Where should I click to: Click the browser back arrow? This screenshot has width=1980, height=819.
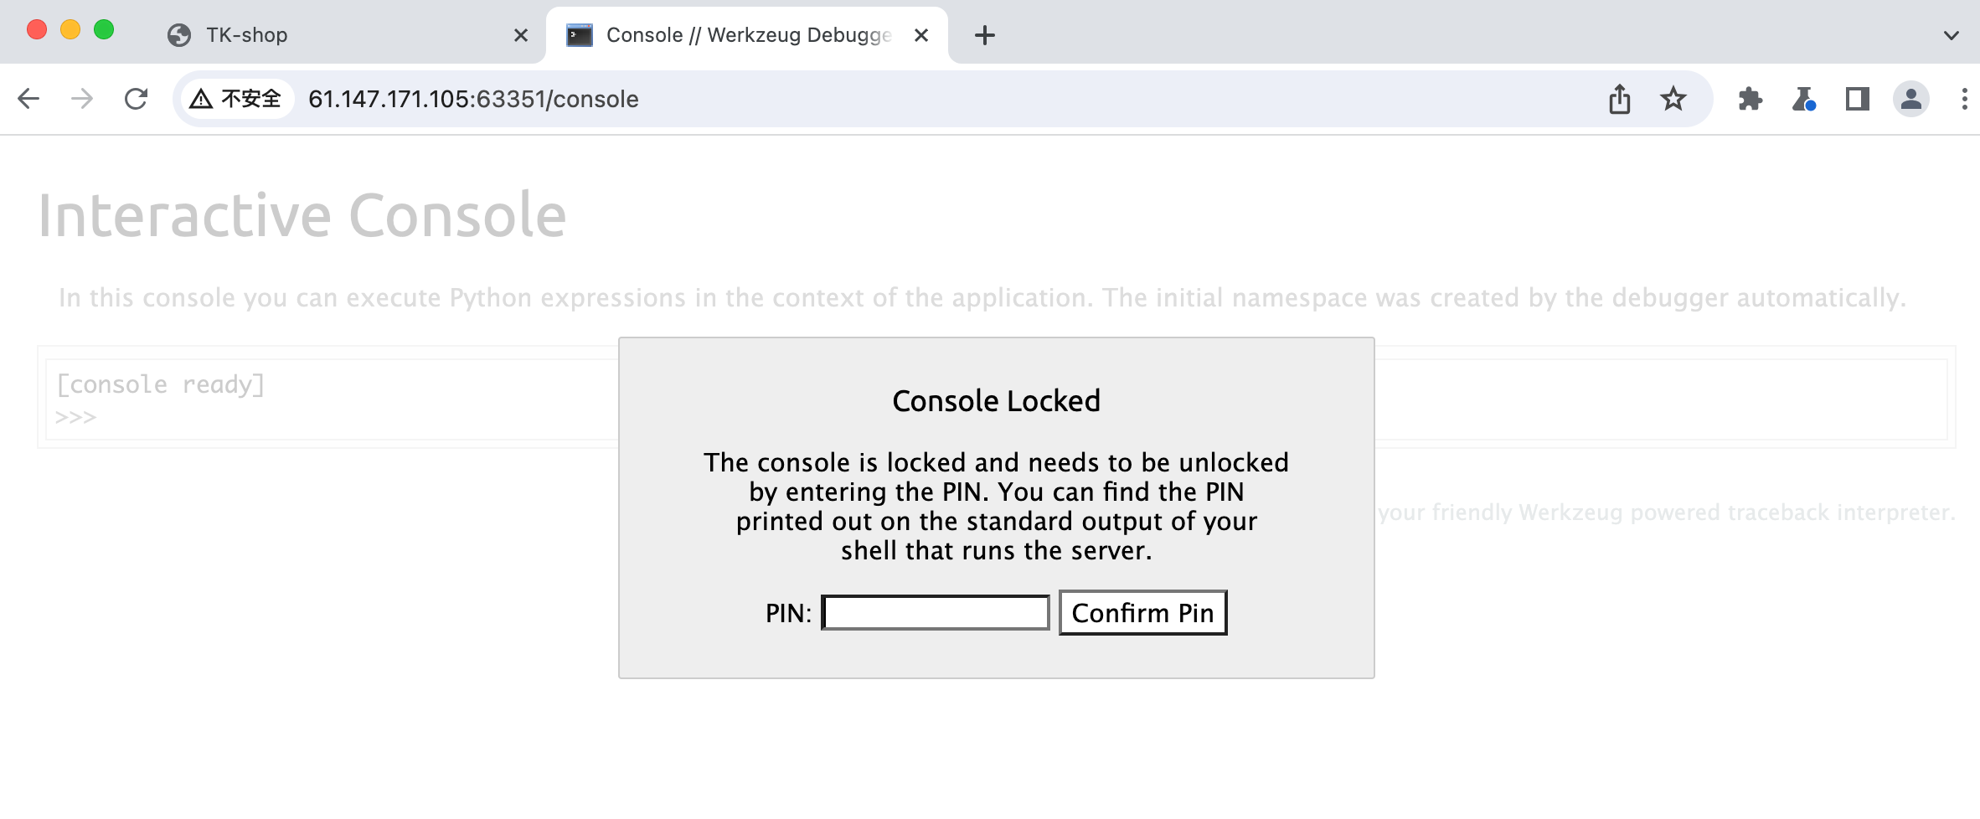pyautogui.click(x=28, y=99)
